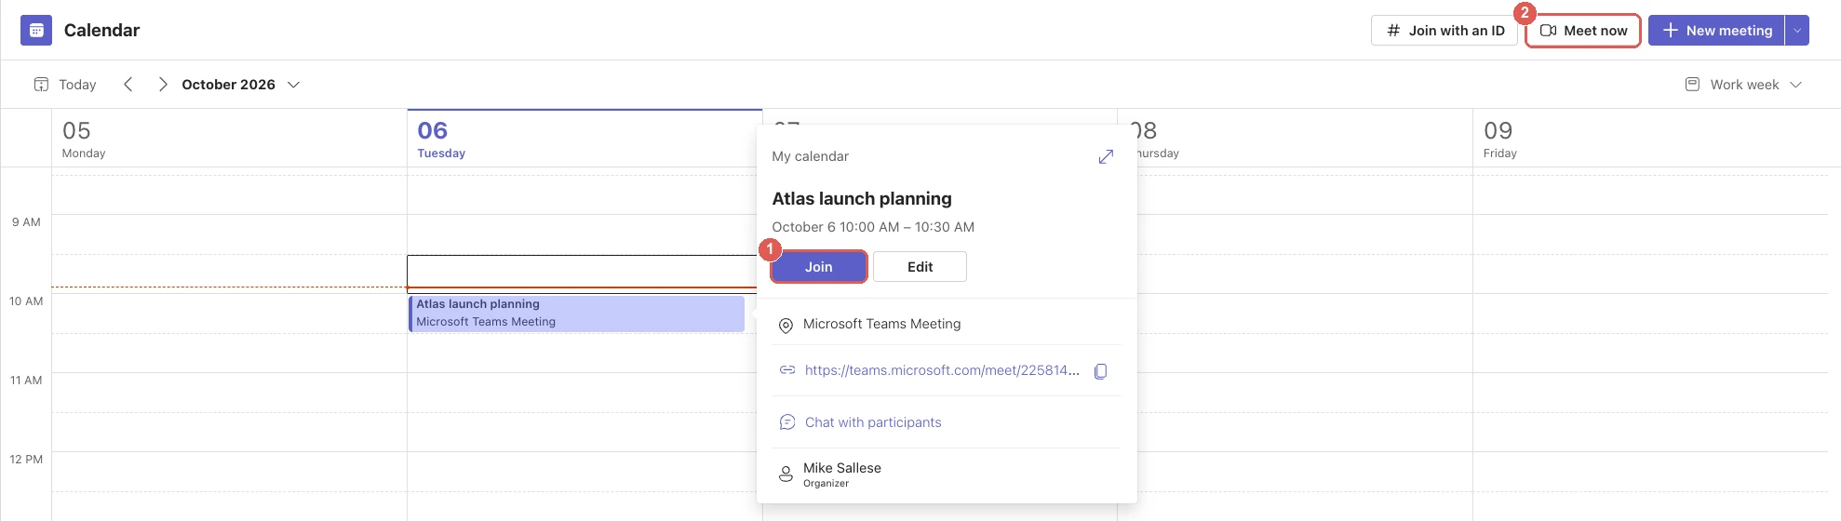The image size is (1841, 521).
Task: Jump to Today in calendar
Action: [x=65, y=85]
